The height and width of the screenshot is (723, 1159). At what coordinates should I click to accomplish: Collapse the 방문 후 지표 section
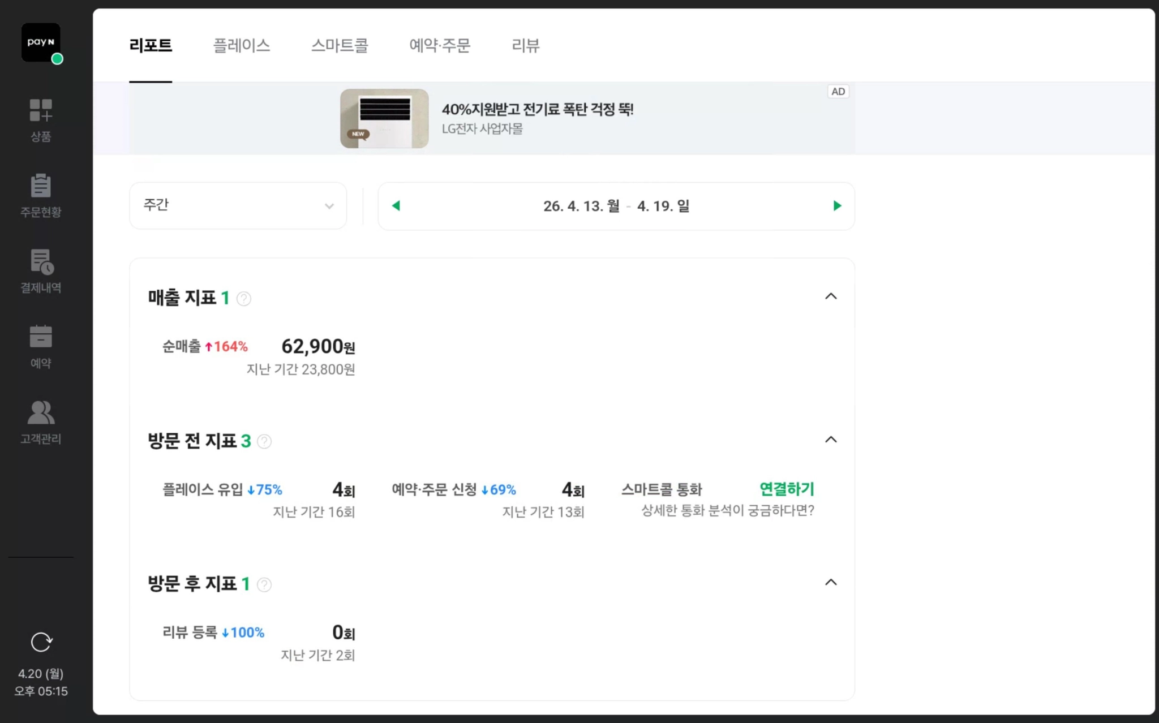coord(831,582)
